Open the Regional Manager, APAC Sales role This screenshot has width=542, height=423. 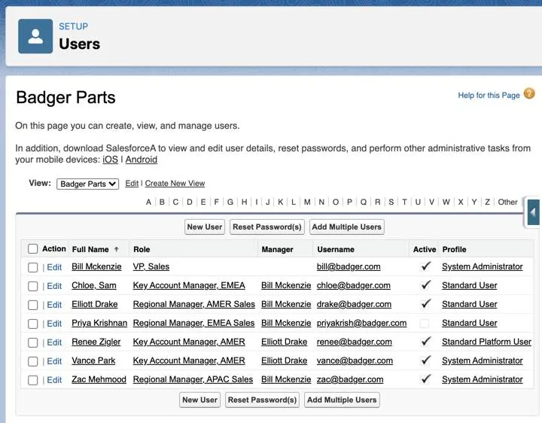193,379
